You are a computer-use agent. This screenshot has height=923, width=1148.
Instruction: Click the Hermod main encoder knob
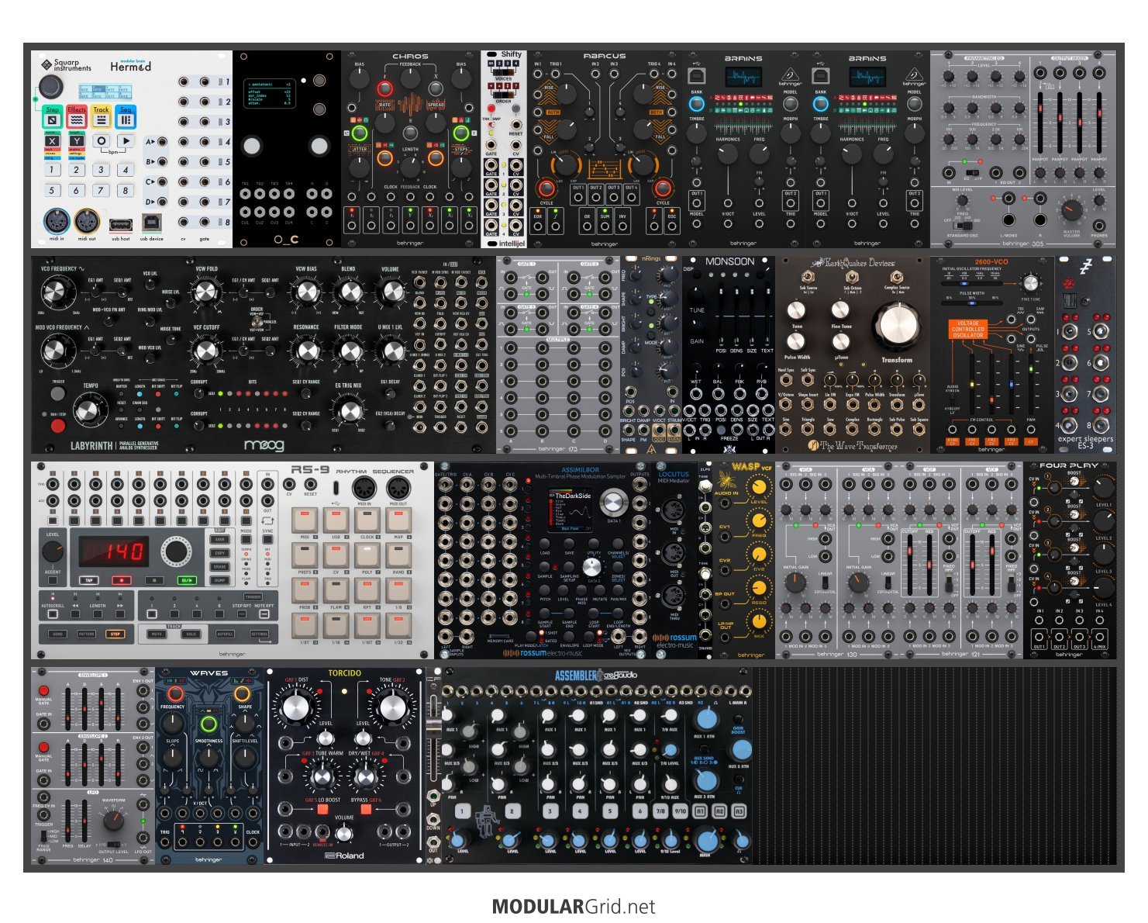click(x=52, y=85)
